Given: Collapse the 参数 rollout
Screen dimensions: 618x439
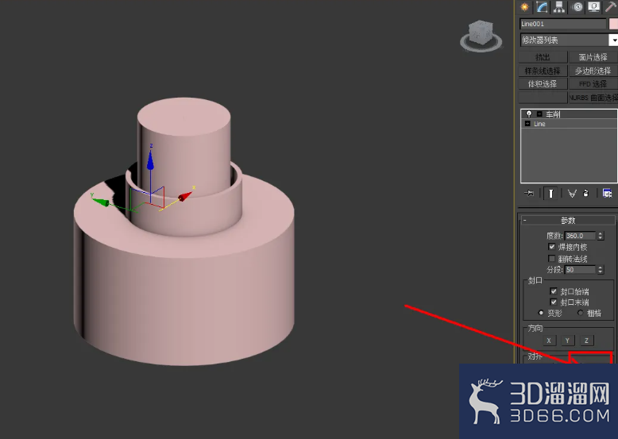Looking at the screenshot, I should (568, 220).
